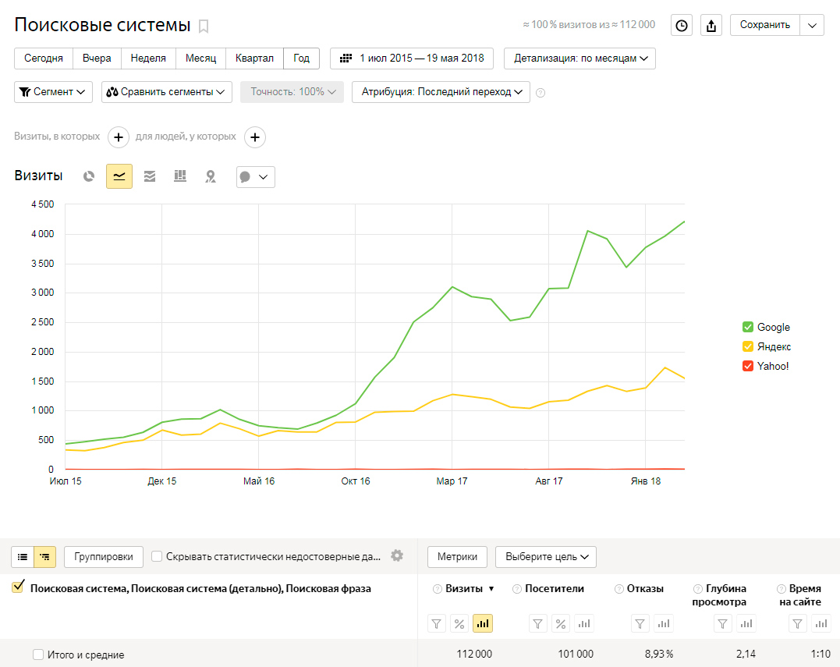Check the Итого и средние row checkbox
Viewport: 840px width, 667px height.
tap(38, 655)
